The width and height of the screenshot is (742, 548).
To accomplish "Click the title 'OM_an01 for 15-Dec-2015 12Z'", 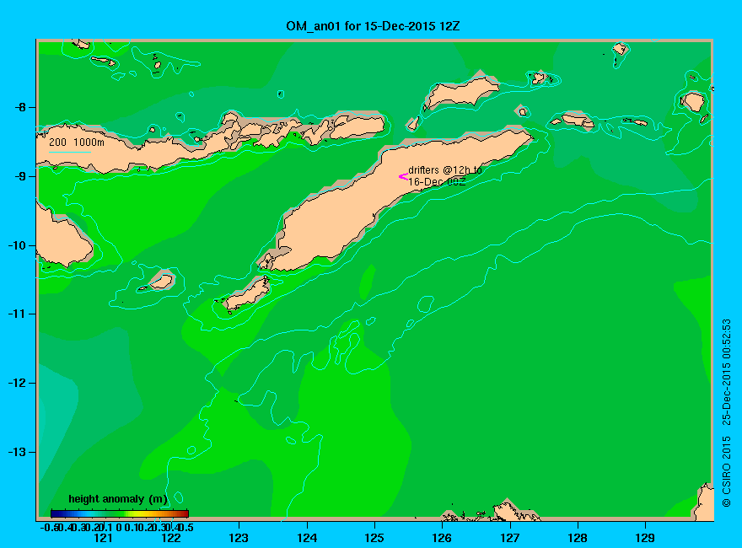I will coord(373,26).
